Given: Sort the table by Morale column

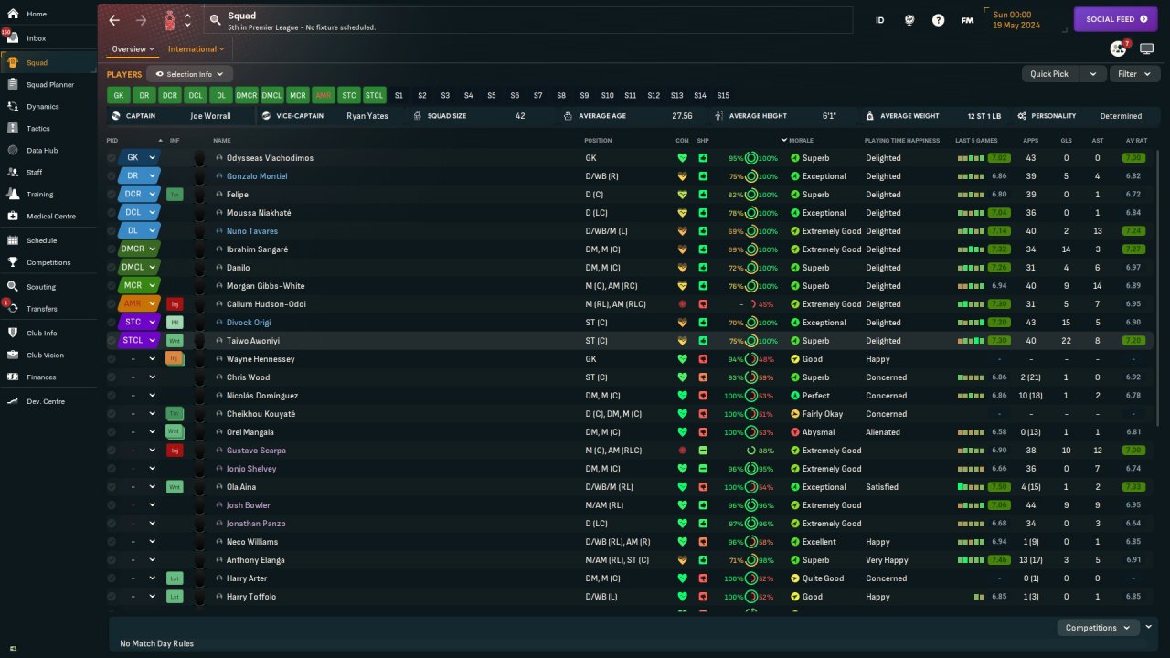Looking at the screenshot, I should [801, 141].
